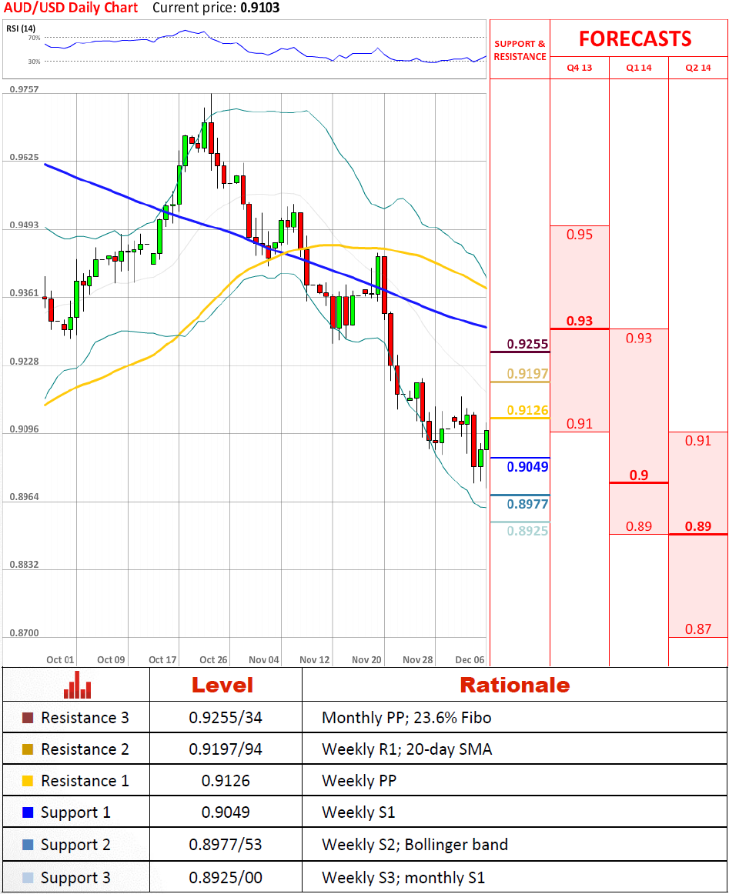The image size is (729, 894).
Task: Switch to the Q1 14 forecast column
Action: 638,68
